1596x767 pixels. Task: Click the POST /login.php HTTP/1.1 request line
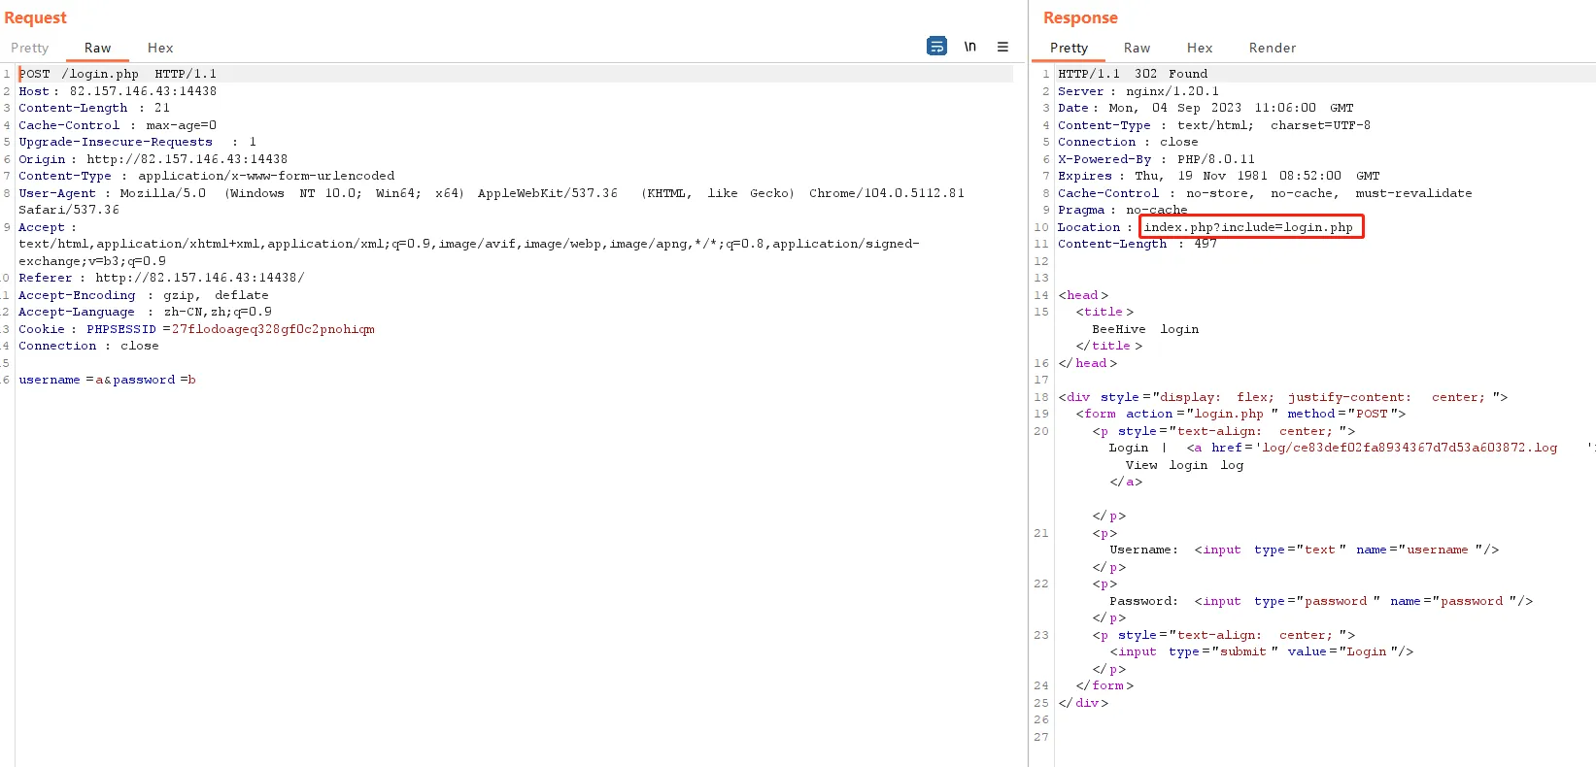click(118, 74)
